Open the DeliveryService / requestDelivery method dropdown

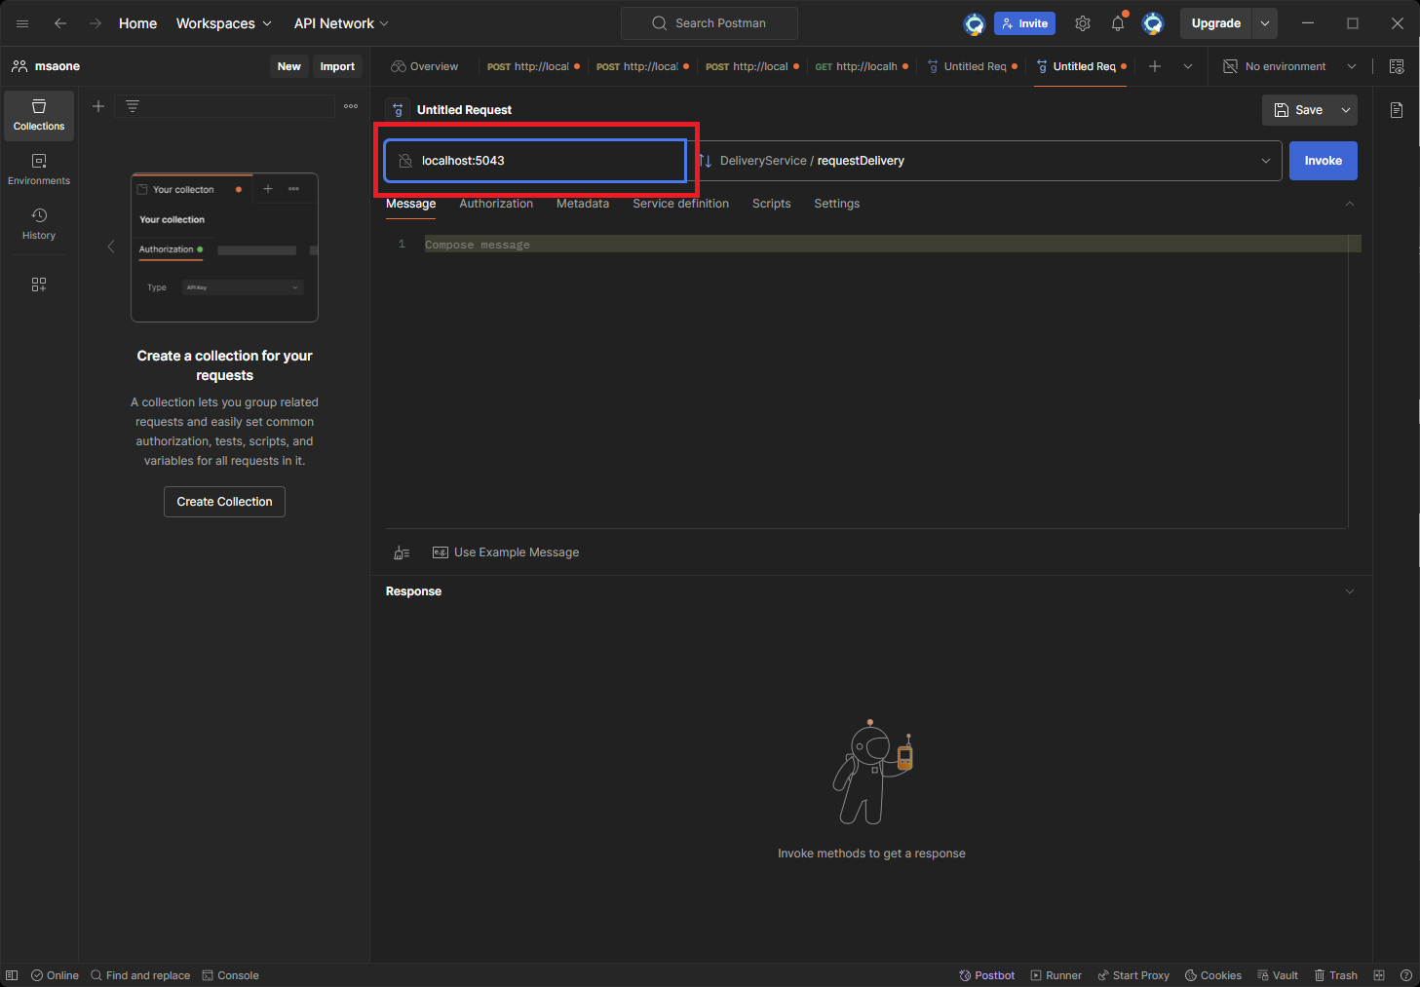pyautogui.click(x=985, y=161)
